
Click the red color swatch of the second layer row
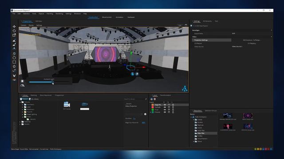pos(153,107)
